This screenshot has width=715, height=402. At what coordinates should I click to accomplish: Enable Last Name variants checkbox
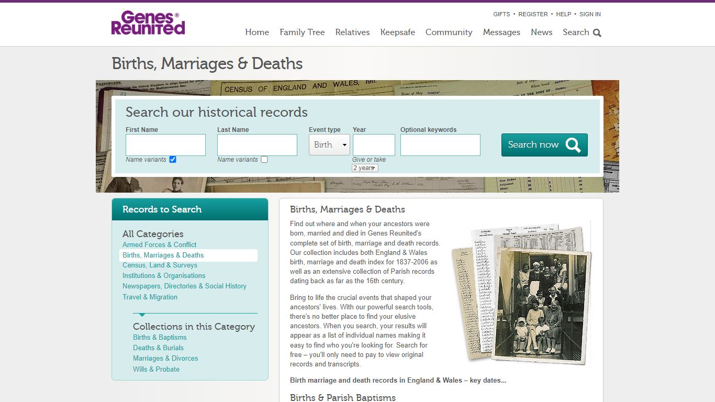click(x=264, y=159)
